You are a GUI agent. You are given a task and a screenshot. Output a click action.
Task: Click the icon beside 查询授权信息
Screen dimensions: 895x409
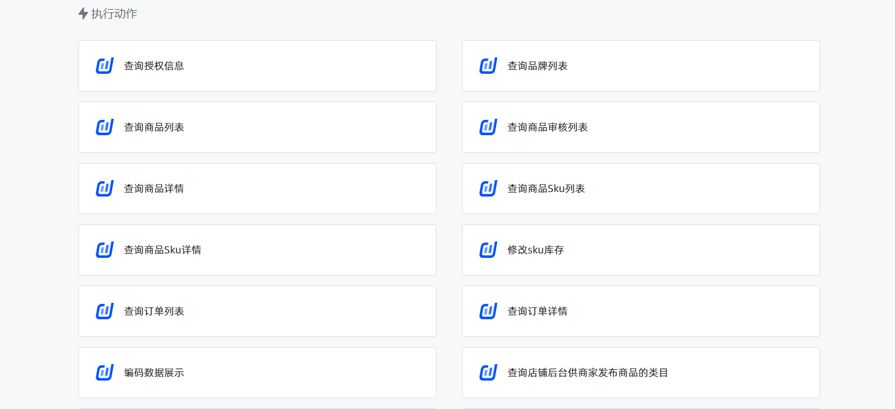click(x=105, y=66)
